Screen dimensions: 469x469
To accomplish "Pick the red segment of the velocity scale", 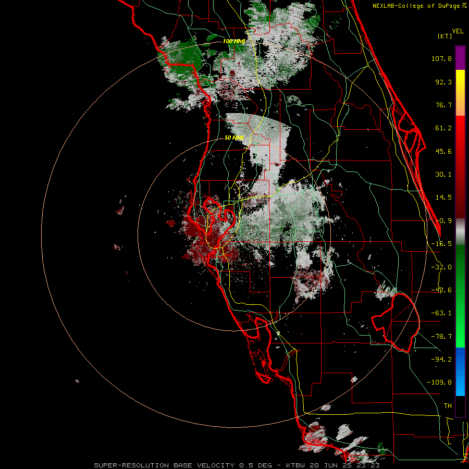I will pos(460,167).
